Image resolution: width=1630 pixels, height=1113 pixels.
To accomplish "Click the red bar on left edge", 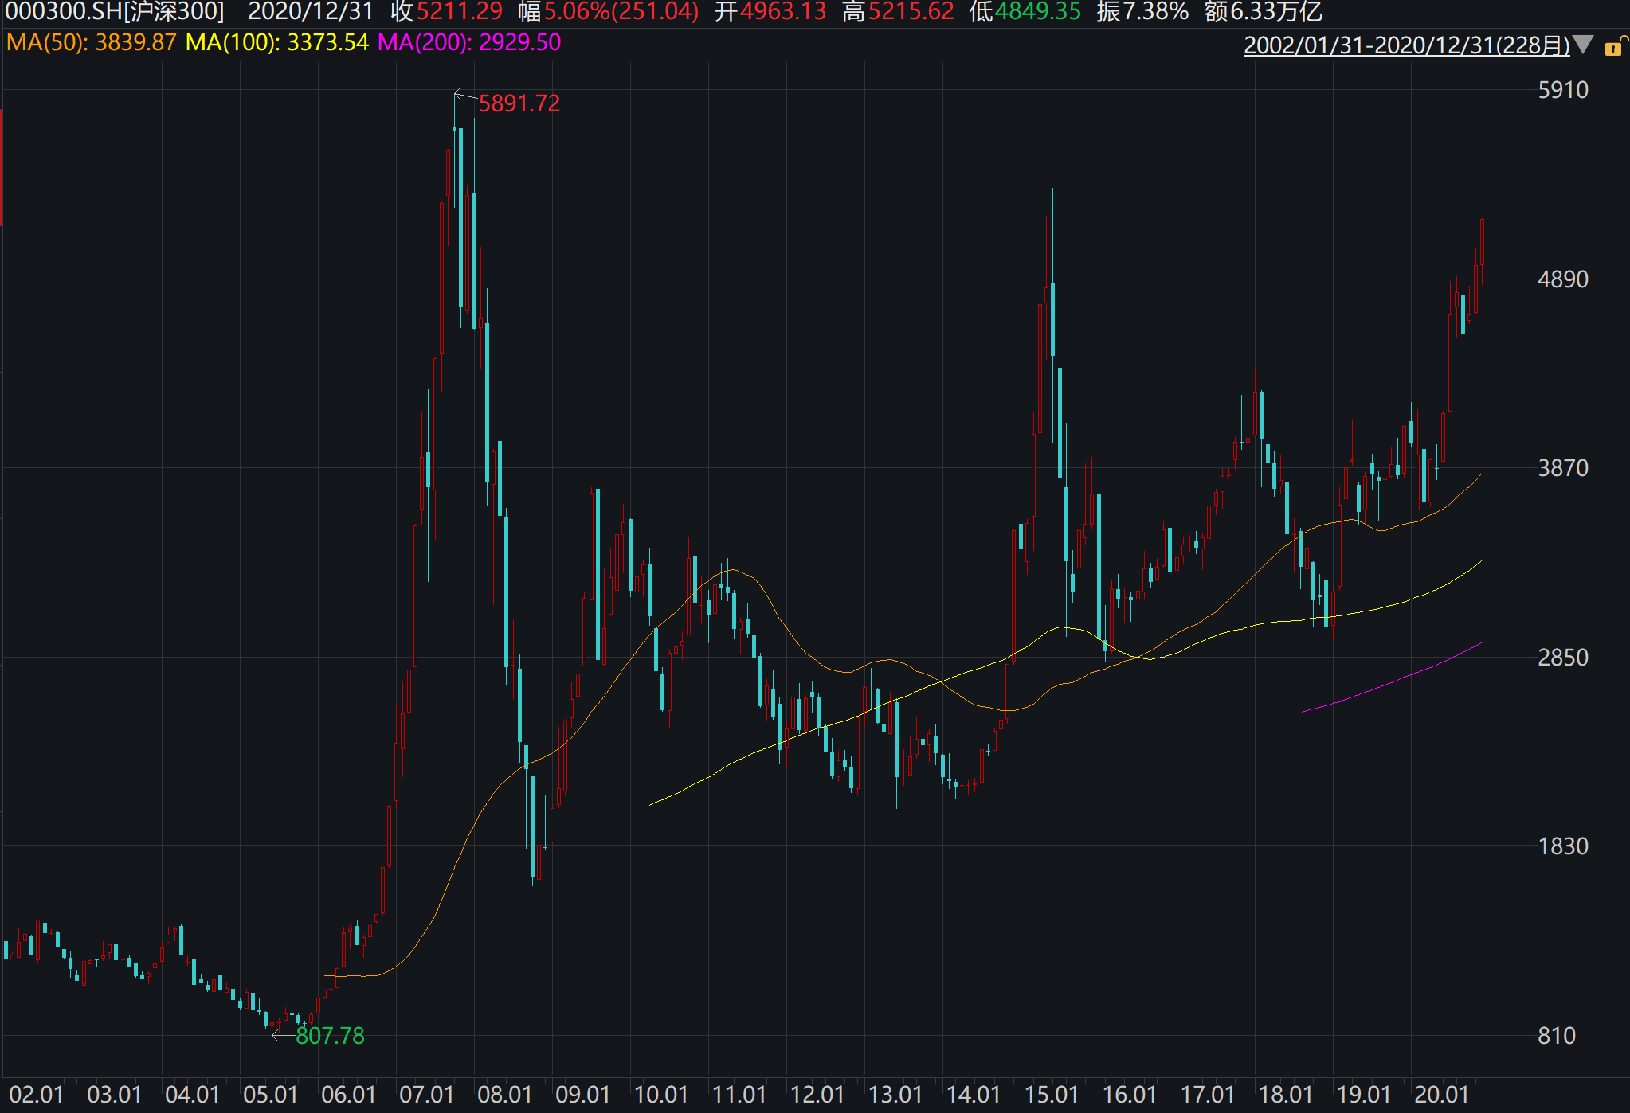I will [x=2, y=167].
